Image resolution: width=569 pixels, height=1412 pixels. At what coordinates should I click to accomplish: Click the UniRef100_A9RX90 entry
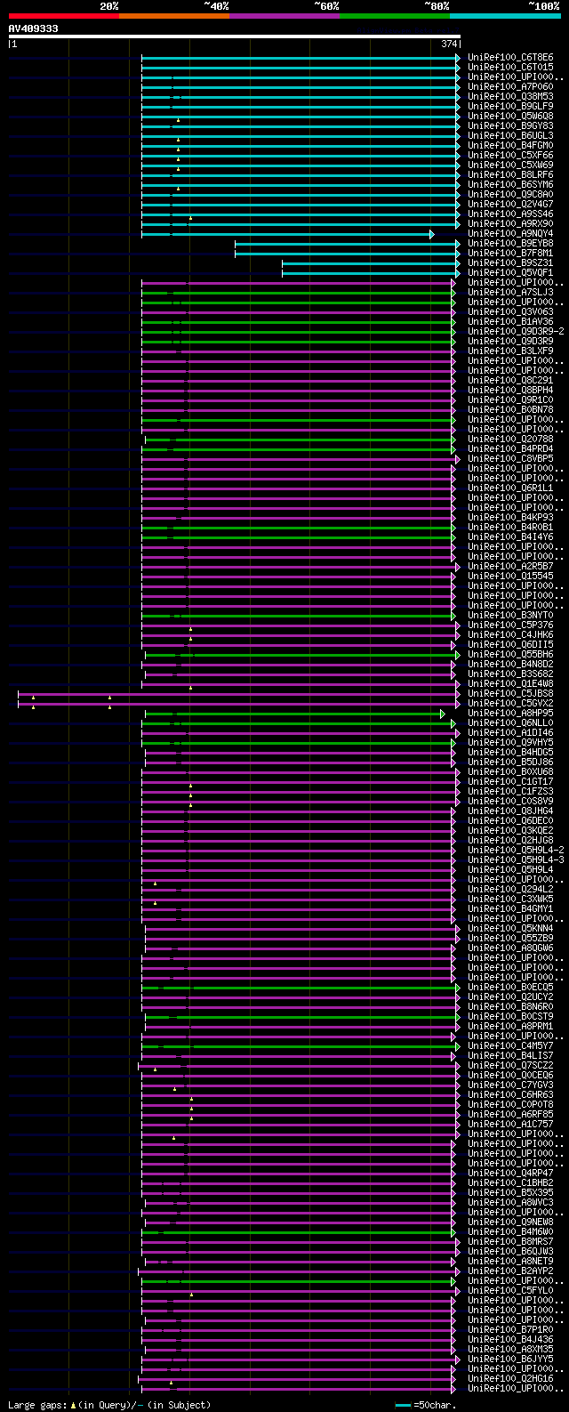[510, 224]
